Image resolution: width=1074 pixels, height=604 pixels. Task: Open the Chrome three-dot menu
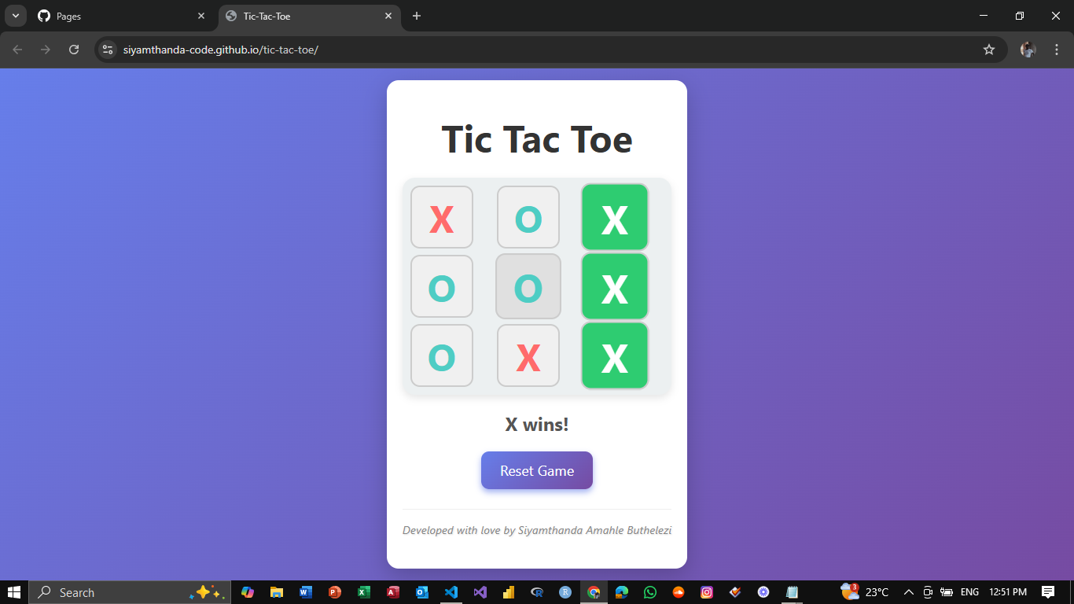[1056, 50]
